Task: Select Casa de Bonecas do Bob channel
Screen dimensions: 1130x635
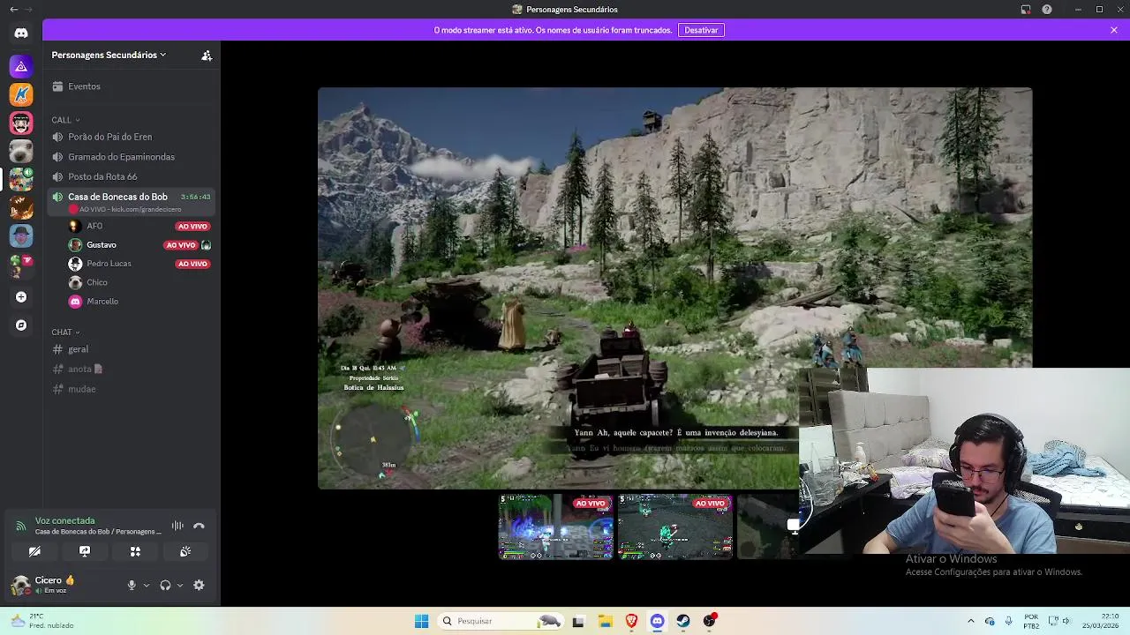Action: [x=132, y=202]
